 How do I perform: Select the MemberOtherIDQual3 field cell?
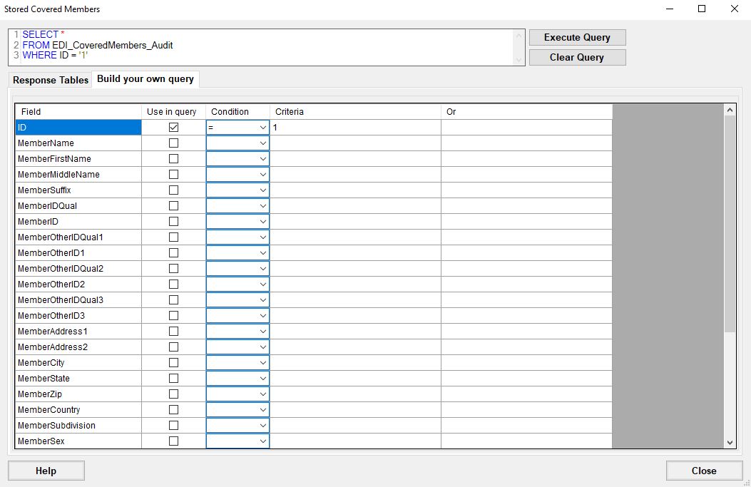pyautogui.click(x=78, y=300)
